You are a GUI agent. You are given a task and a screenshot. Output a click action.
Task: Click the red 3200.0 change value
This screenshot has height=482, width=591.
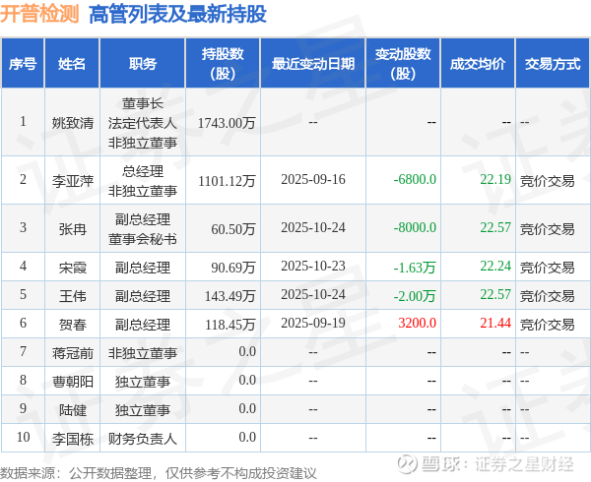pos(417,323)
